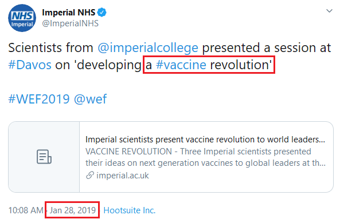Click the 'Scientists from' tweet text
Image resolution: width=340 pixels, height=223 pixels.
click(50, 47)
